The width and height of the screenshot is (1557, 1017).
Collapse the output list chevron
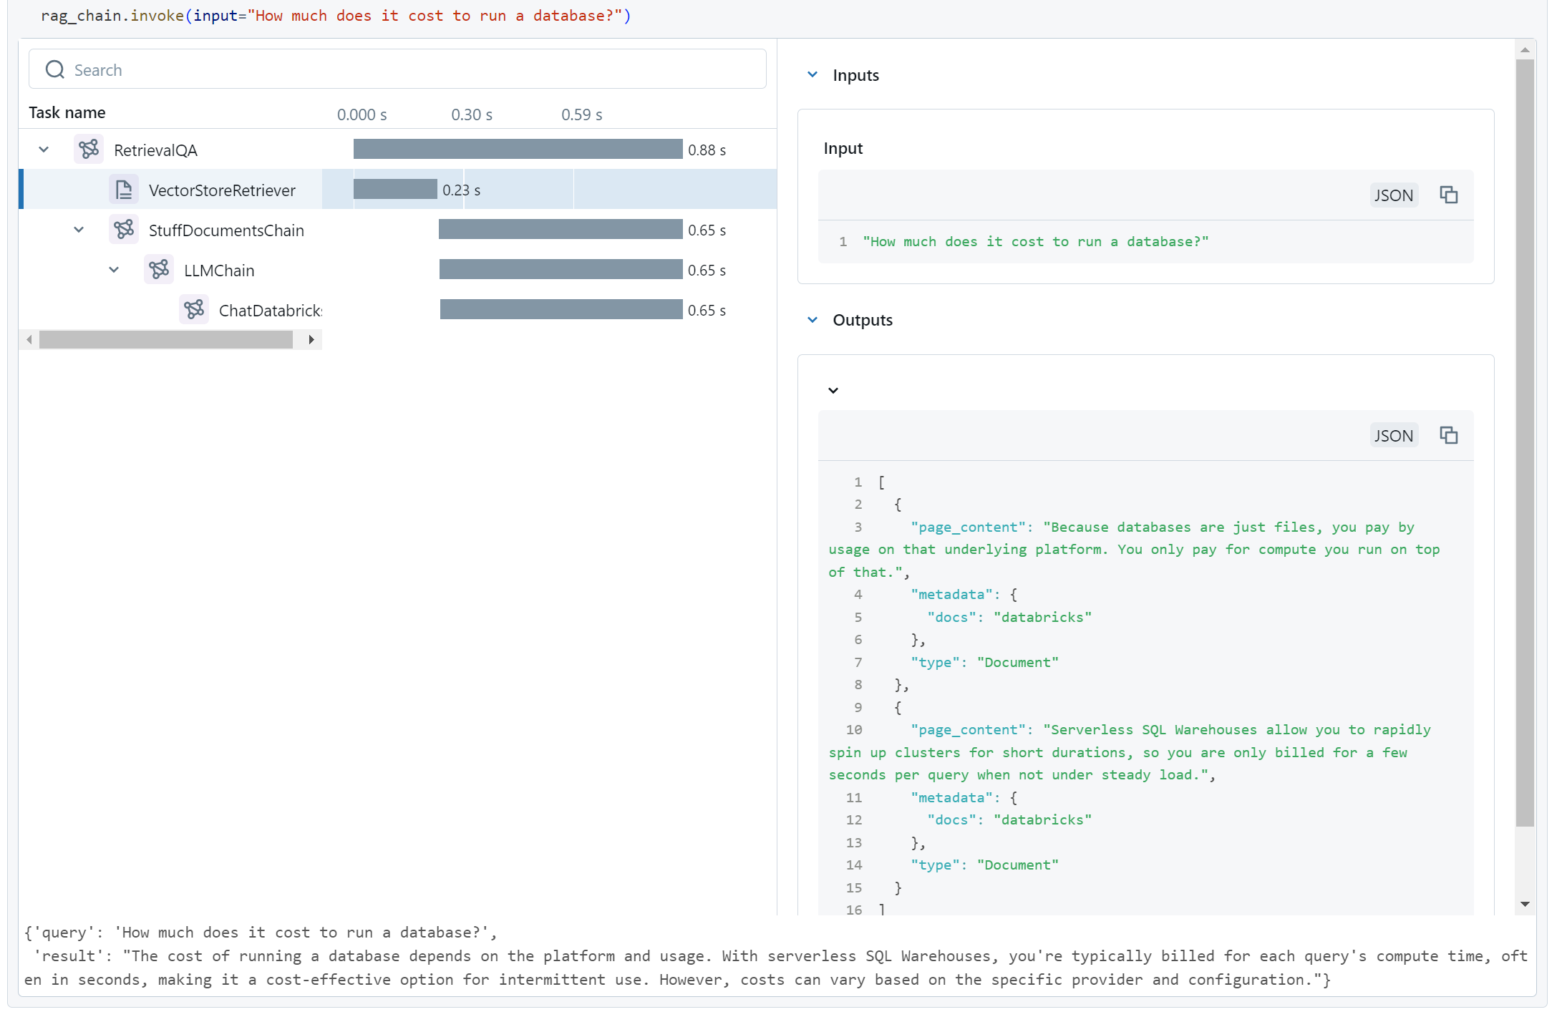click(833, 390)
